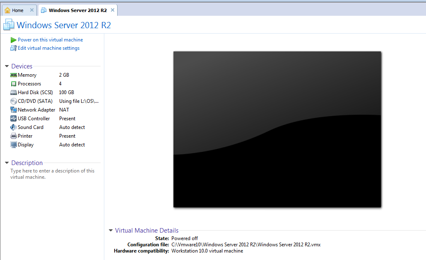Click the VM icon on Windows Server tab
Image resolution: width=426 pixels, height=260 pixels.
[43, 10]
